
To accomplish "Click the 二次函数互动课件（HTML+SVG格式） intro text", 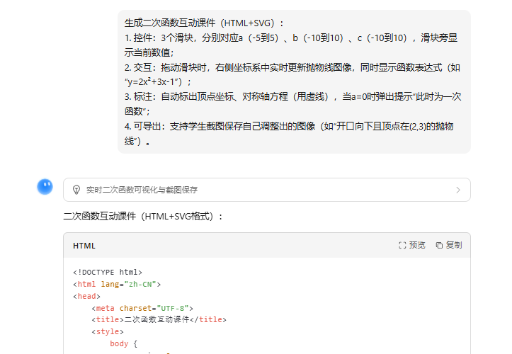I will [x=143, y=216].
